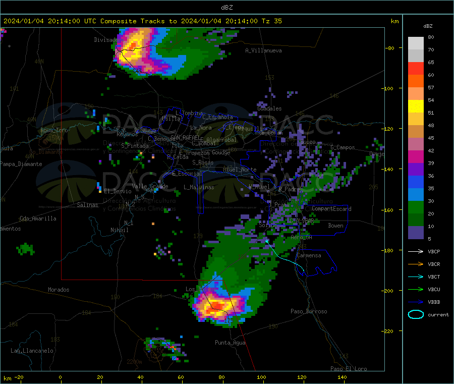Click the cyan VBCT arrow legend icon
This screenshot has width=454, height=384.
click(416, 277)
